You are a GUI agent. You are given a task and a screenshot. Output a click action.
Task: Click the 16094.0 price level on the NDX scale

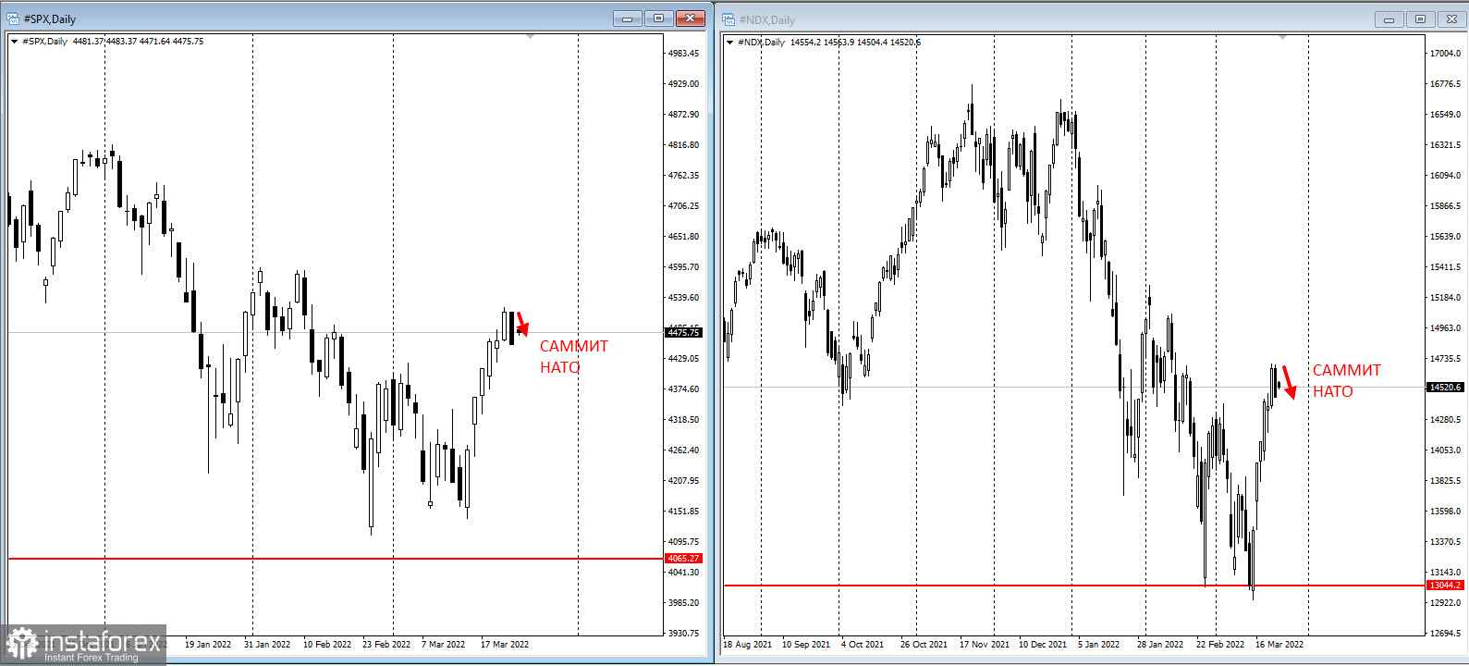click(1446, 176)
